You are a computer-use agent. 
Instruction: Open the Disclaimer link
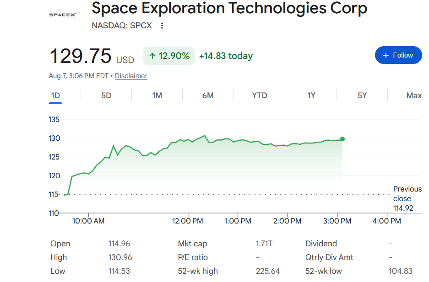[x=131, y=76]
